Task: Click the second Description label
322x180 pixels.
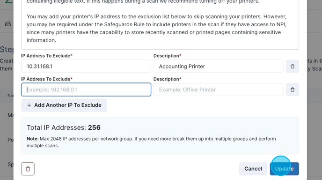Action: click(168, 79)
